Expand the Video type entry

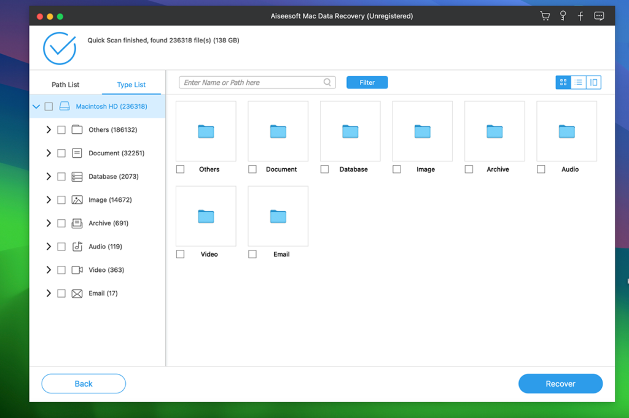click(x=50, y=269)
